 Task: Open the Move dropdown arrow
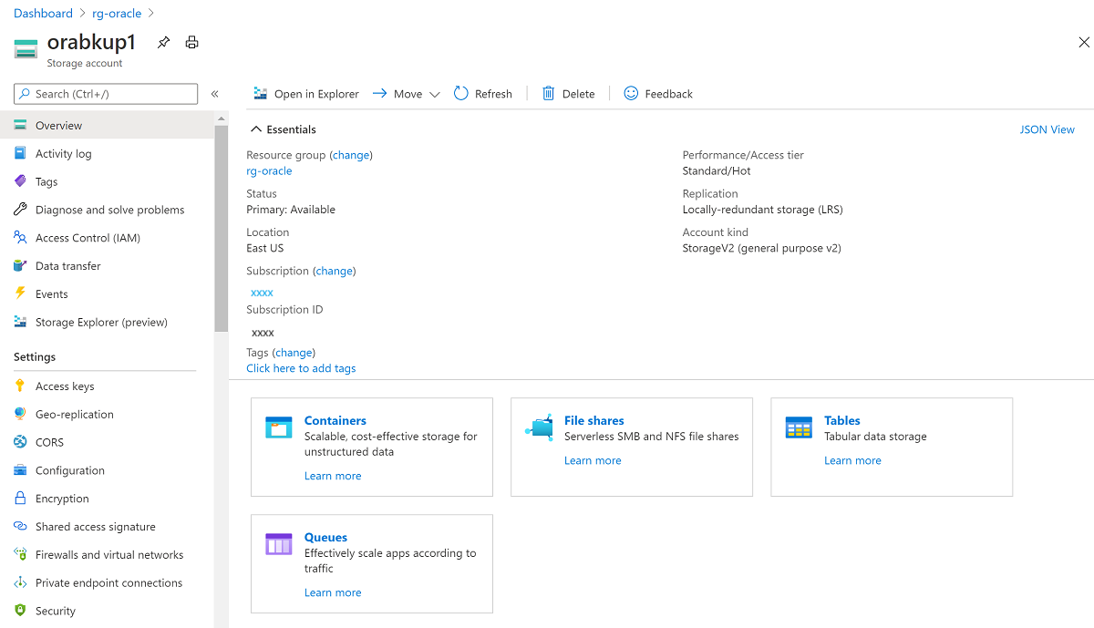(434, 94)
